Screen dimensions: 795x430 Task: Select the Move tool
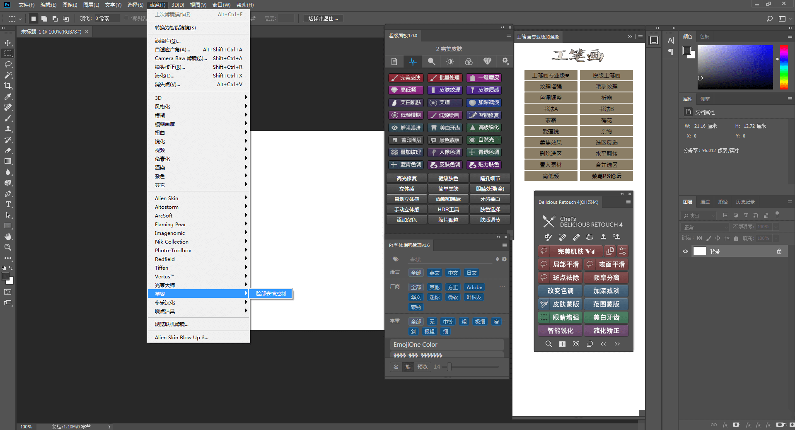coord(8,43)
